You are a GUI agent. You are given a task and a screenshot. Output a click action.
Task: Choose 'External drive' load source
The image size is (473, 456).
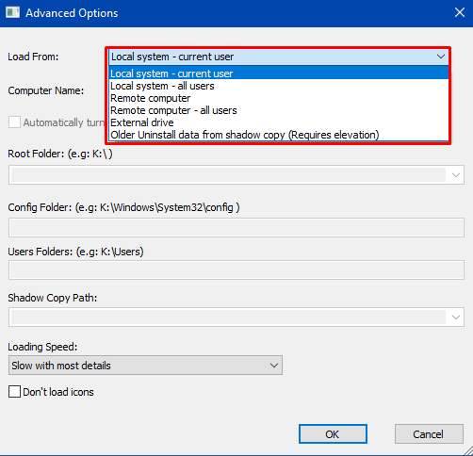click(x=279, y=122)
